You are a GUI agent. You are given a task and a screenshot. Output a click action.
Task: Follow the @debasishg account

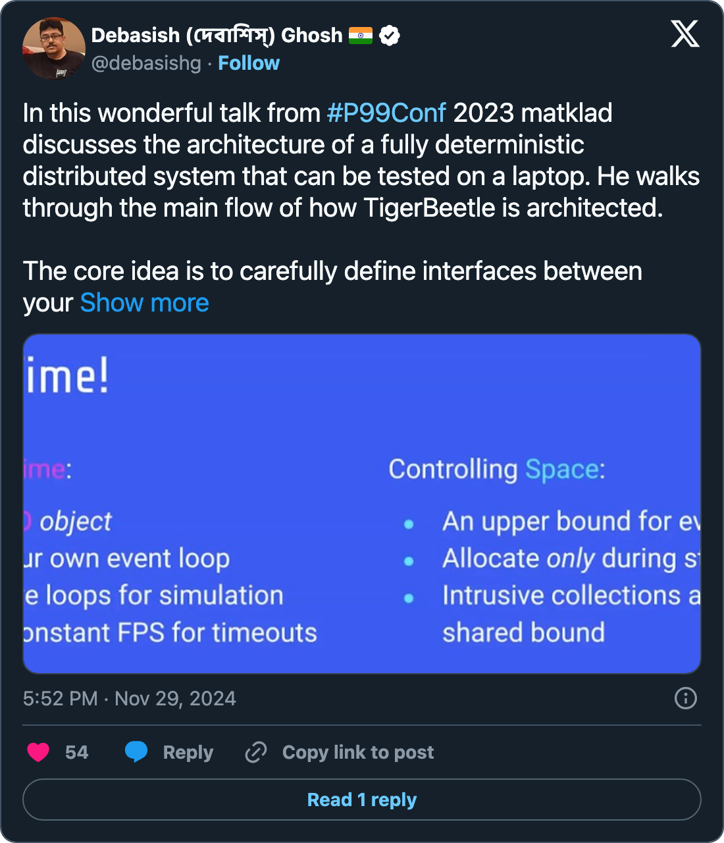coord(249,63)
